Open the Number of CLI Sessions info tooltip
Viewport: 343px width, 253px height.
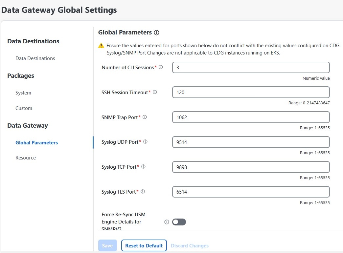click(160, 67)
